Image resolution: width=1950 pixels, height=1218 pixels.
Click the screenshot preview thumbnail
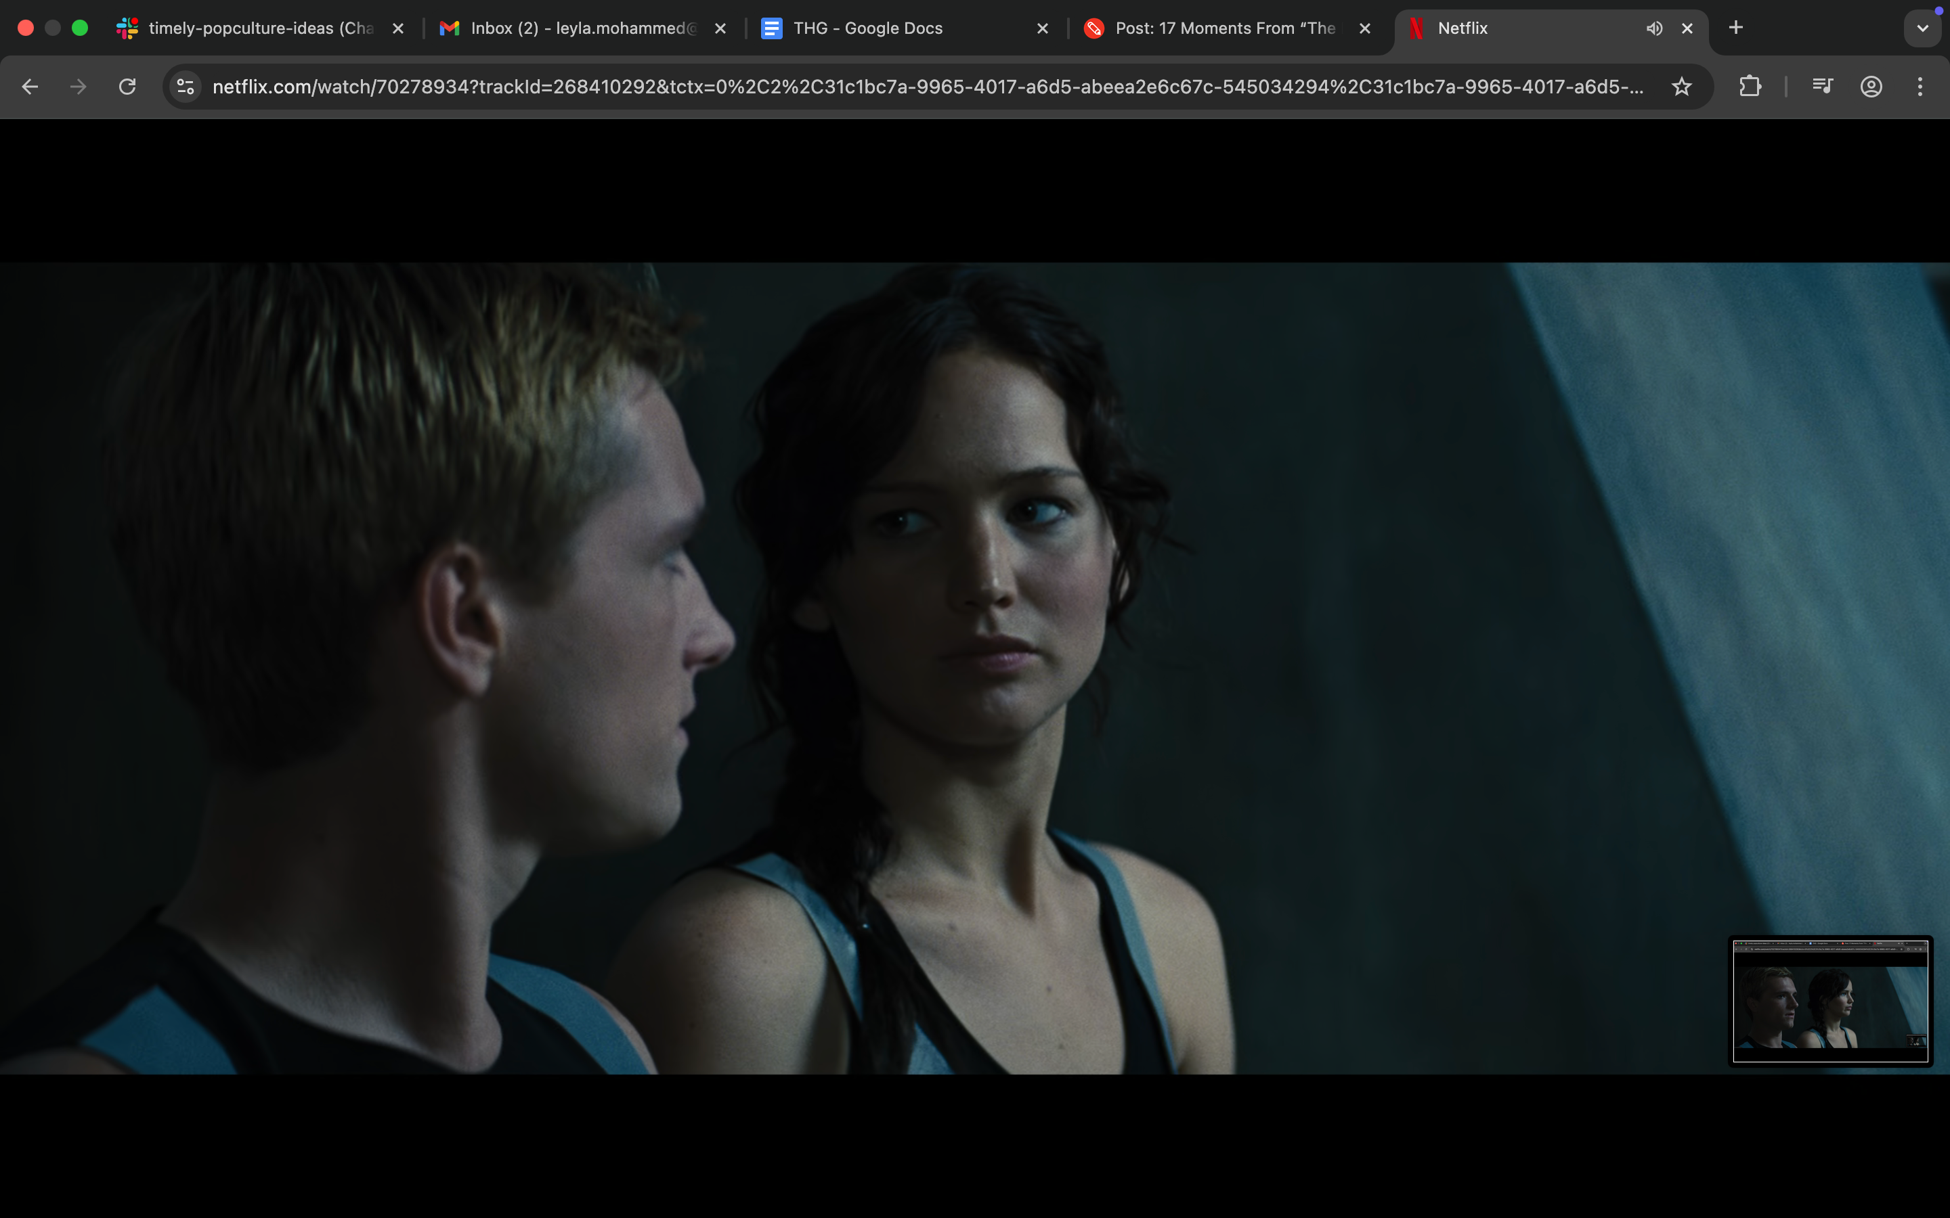click(1830, 1001)
